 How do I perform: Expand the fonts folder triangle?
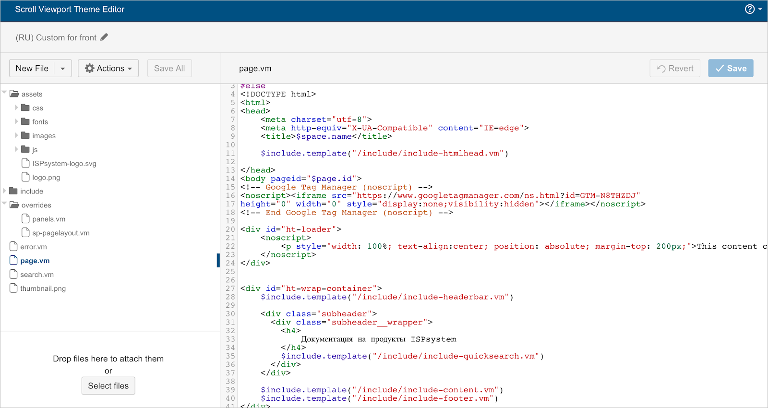click(16, 121)
